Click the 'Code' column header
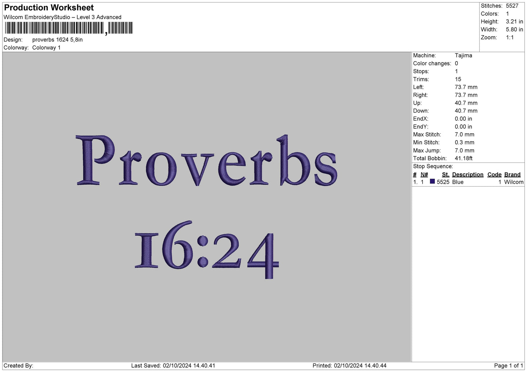Viewport: 527px width, 372px height. (x=495, y=175)
